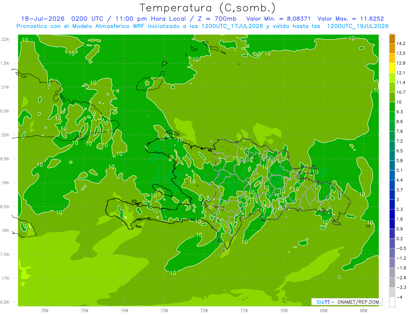The height and width of the screenshot is (315, 408).
Task: Click 'Valor Max. = 11.6252' text
Action: point(351,19)
